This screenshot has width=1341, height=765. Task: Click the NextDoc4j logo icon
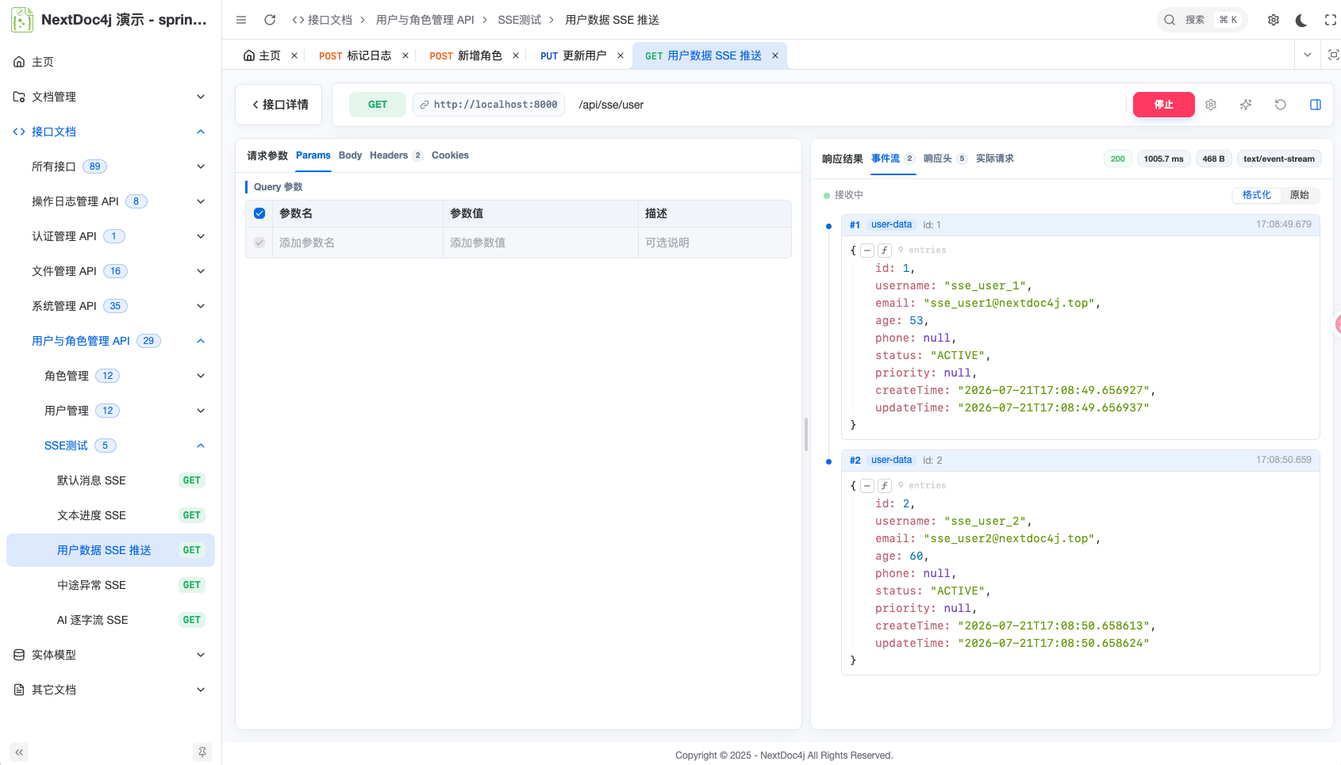[x=22, y=20]
